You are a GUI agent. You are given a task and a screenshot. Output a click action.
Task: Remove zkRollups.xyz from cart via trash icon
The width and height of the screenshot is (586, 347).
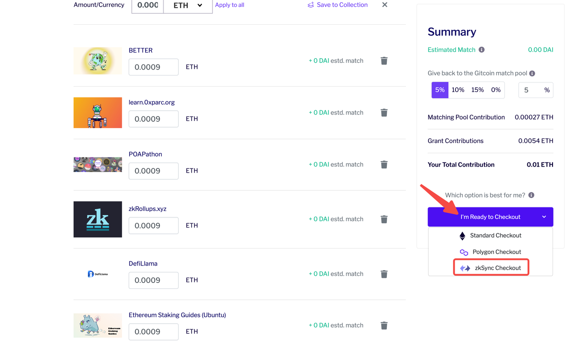[x=384, y=219]
